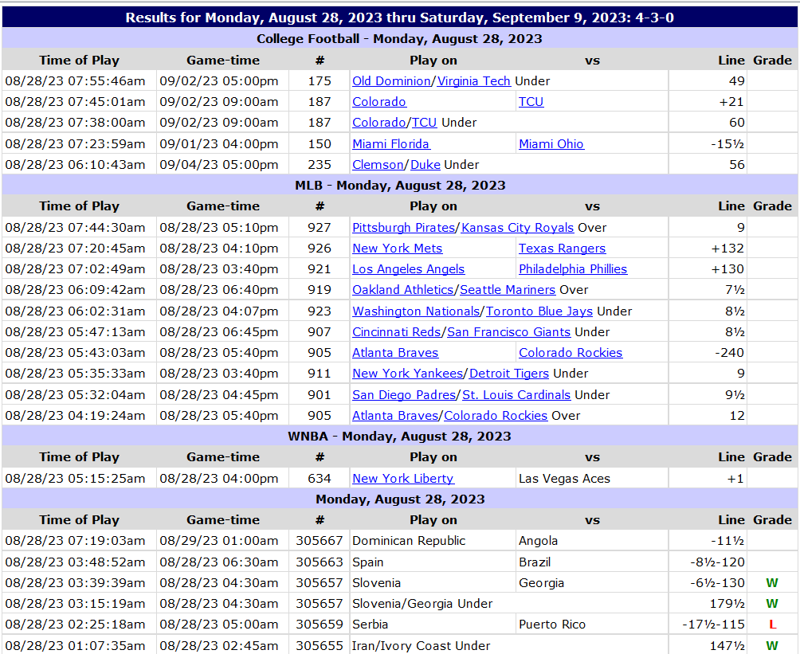Click time of play 08/28/23 05:15:25am
800x654 pixels.
75,479
